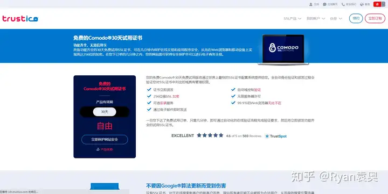This screenshot has height=194, width=388.
Task: Click the Comodo laptop image
Action: (x=283, y=49)
